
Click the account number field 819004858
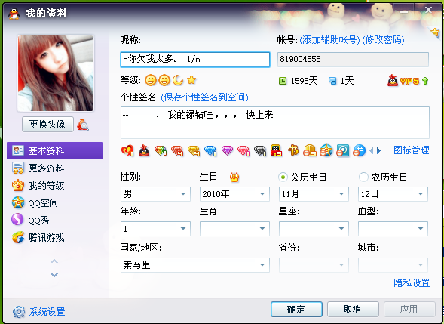[353, 60]
